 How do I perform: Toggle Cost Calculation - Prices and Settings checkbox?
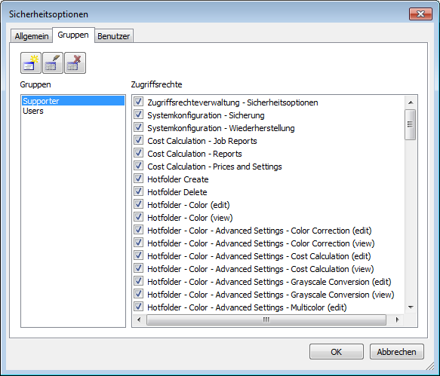click(138, 166)
